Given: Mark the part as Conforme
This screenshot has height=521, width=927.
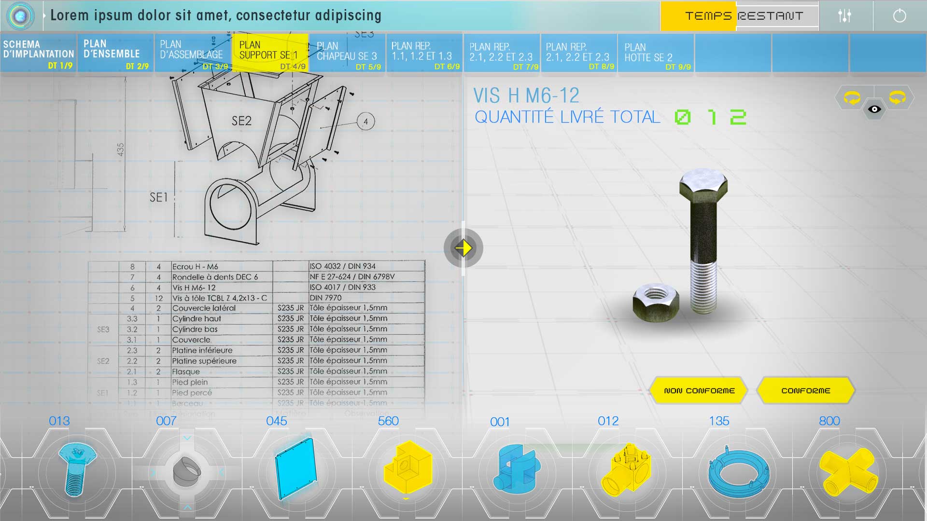Looking at the screenshot, I should tap(806, 390).
